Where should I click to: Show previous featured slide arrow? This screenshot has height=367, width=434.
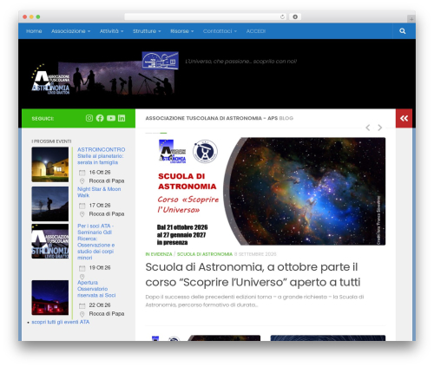pyautogui.click(x=368, y=128)
